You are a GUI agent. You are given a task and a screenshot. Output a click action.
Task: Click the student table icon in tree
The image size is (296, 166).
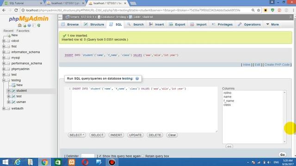tap(13, 91)
